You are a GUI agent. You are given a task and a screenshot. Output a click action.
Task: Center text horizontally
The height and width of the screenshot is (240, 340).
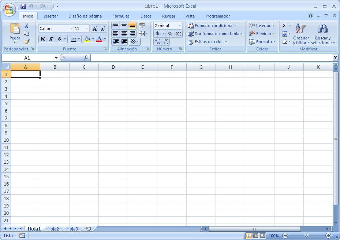tap(124, 34)
